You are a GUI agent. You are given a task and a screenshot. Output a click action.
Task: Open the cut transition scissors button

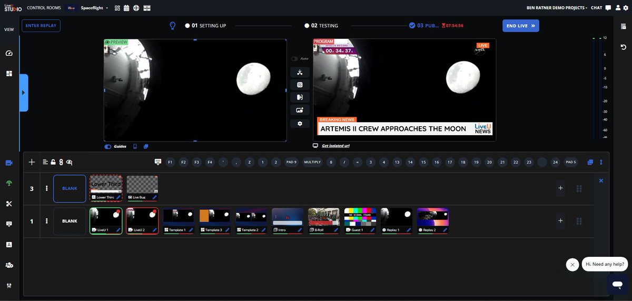[x=300, y=73]
